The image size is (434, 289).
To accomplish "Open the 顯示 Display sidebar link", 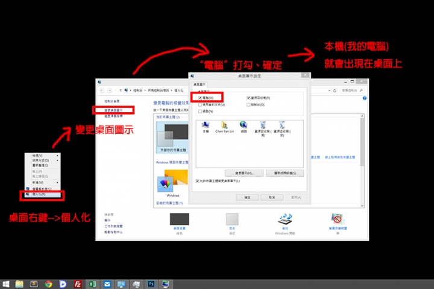I will coord(107,220).
